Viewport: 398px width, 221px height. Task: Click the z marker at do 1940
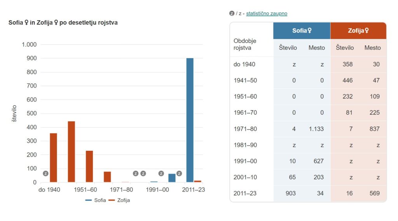click(x=45, y=173)
